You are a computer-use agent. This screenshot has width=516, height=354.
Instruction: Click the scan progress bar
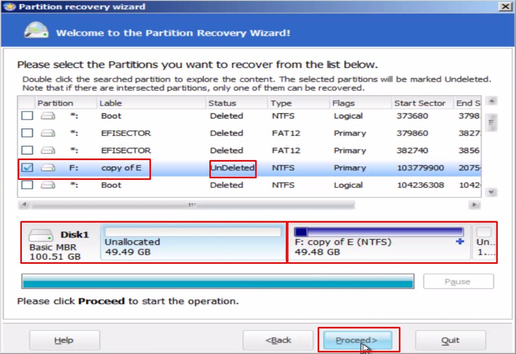[x=218, y=281]
